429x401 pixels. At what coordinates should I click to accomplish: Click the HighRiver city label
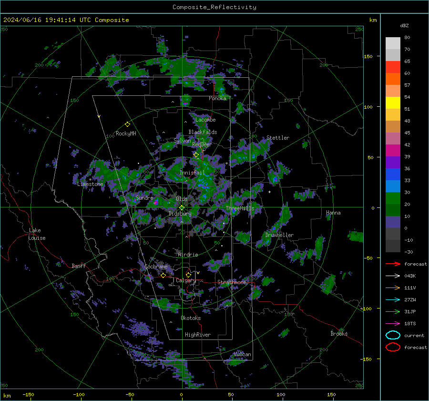click(x=198, y=335)
